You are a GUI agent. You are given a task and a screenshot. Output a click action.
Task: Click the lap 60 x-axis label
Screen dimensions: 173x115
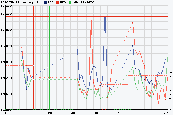[143, 113]
